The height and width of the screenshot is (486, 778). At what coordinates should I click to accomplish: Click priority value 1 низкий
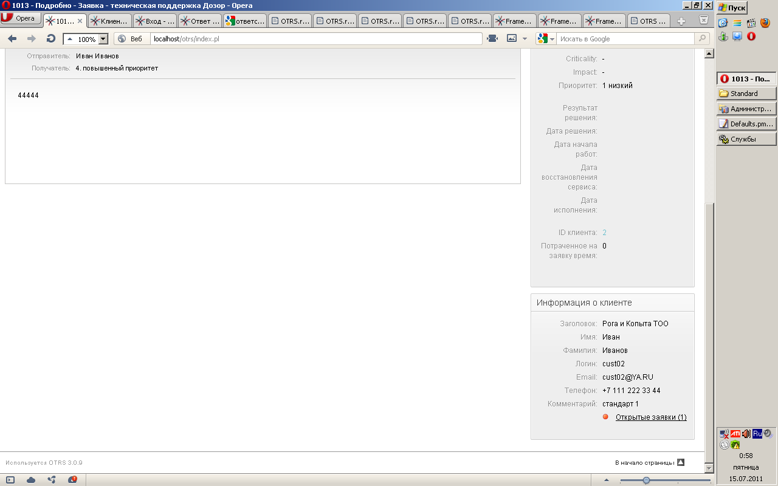(618, 86)
